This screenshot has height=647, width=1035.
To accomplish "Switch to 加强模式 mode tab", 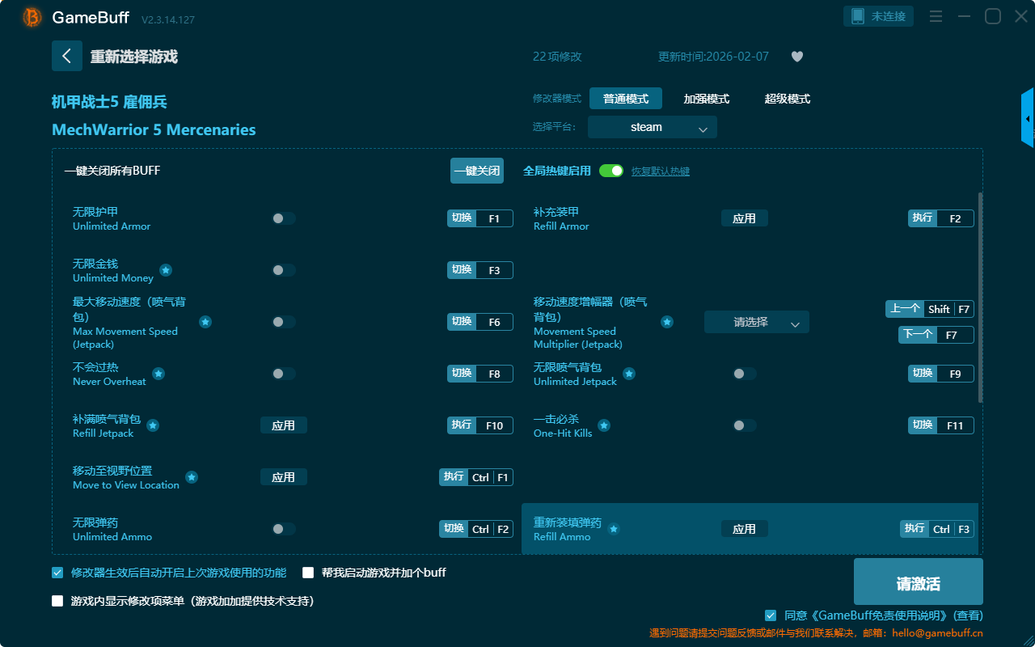I will click(706, 99).
